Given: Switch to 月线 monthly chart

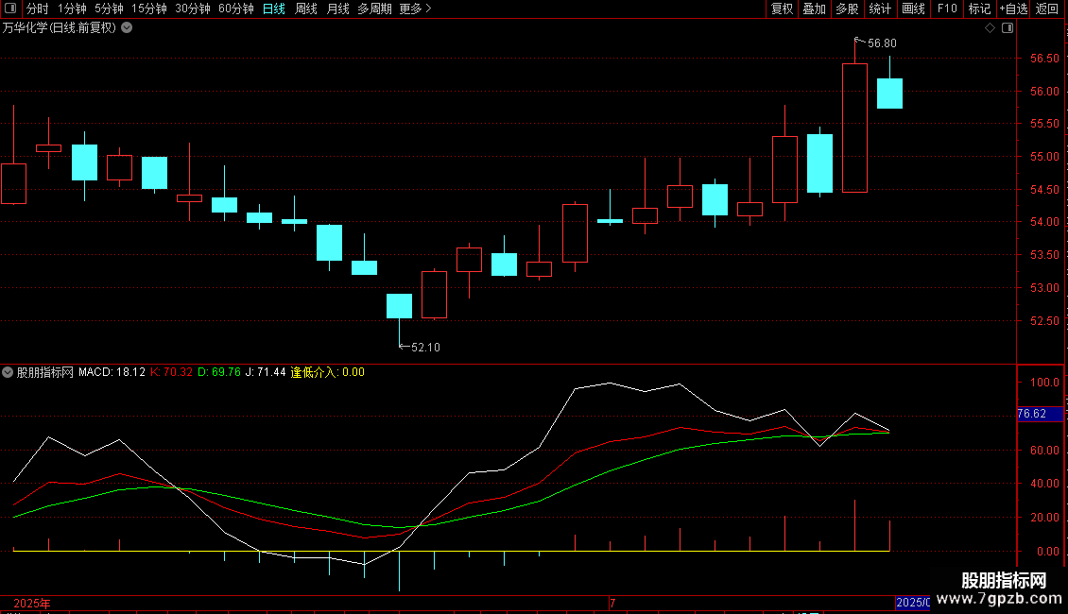Looking at the screenshot, I should coord(337,9).
